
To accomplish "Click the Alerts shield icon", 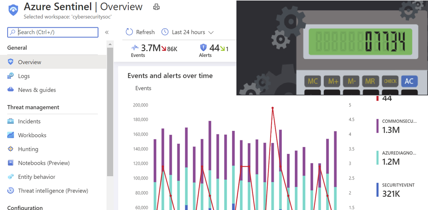I will click(x=204, y=48).
